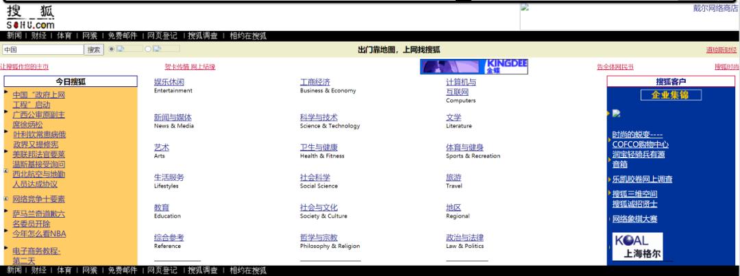740x276 pixels.
Task: Open the 综合参考 Reference category
Action: point(169,238)
